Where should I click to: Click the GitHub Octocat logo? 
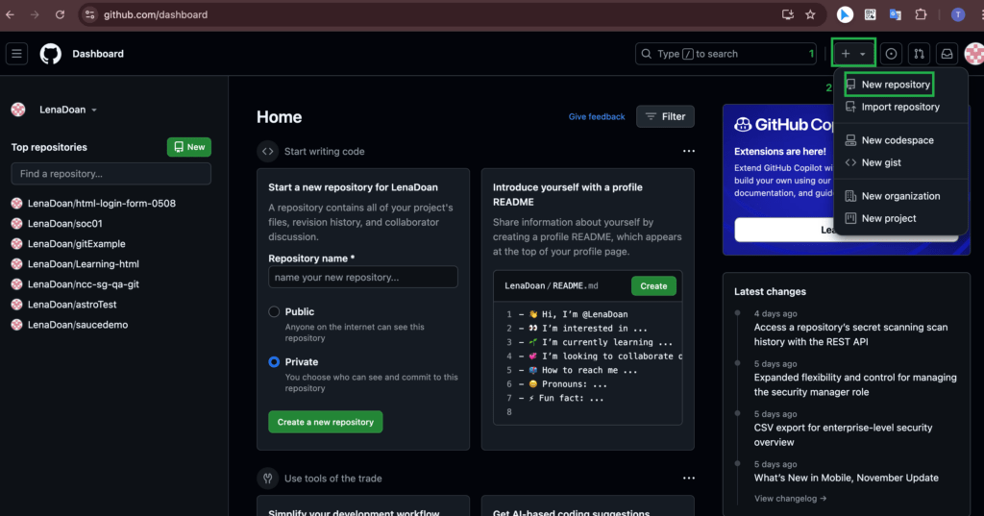click(x=51, y=54)
